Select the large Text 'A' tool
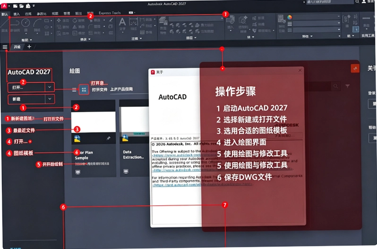This screenshot has height=249, width=377. click(x=122, y=22)
